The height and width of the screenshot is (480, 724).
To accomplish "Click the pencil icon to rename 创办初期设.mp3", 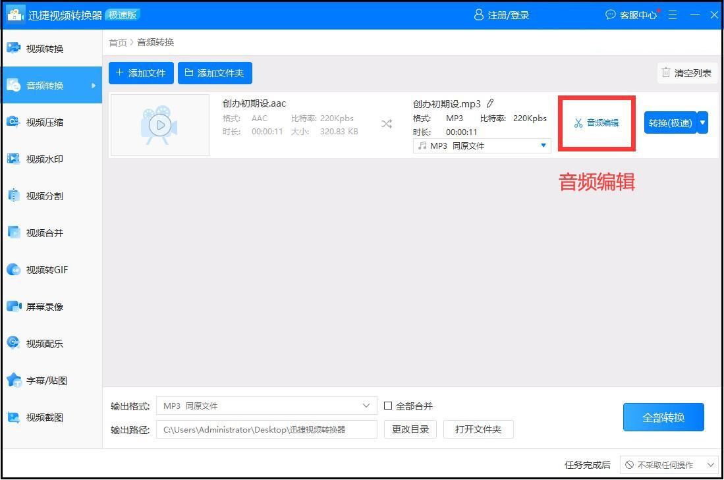I will point(488,103).
